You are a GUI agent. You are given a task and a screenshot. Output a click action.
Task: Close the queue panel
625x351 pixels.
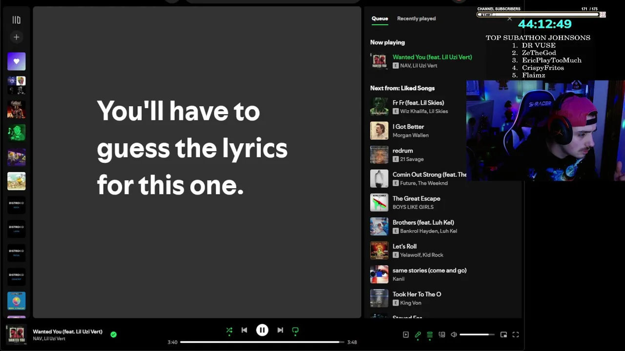click(510, 19)
